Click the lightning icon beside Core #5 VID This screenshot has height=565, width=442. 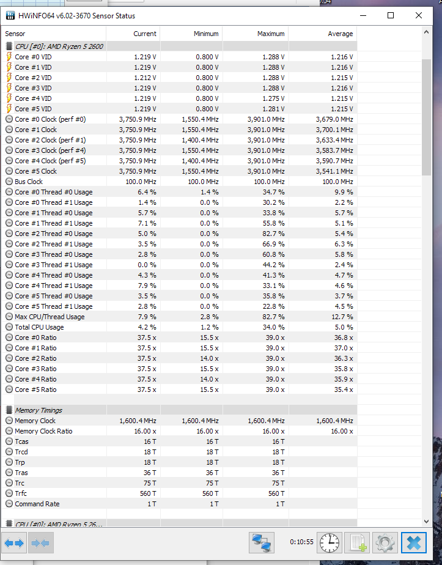[x=9, y=109]
